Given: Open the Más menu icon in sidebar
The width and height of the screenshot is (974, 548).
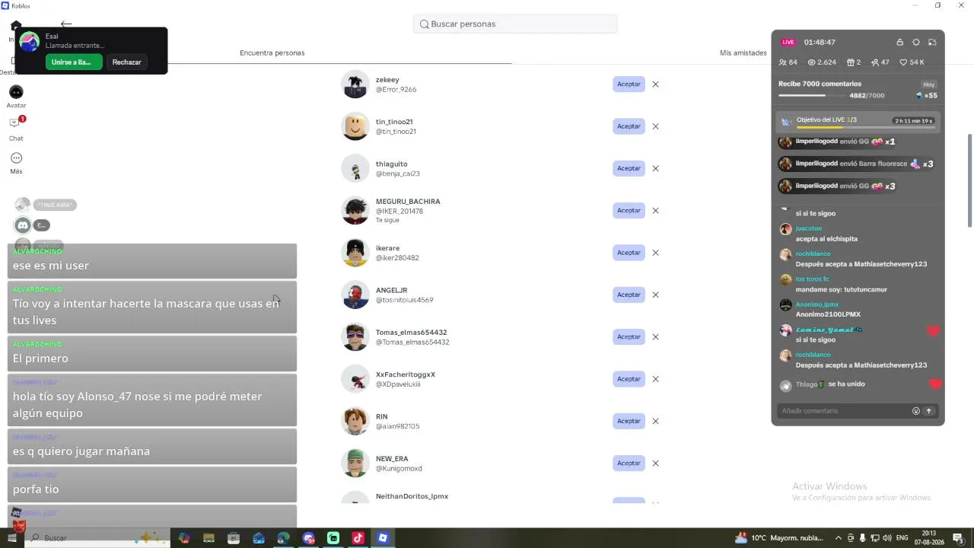Looking at the screenshot, I should click(x=16, y=158).
